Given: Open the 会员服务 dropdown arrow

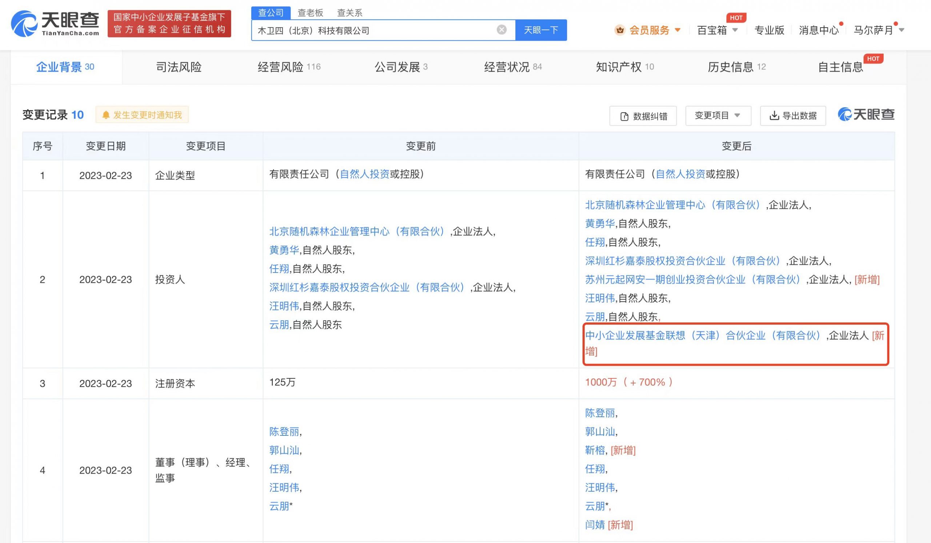Looking at the screenshot, I should click(678, 30).
